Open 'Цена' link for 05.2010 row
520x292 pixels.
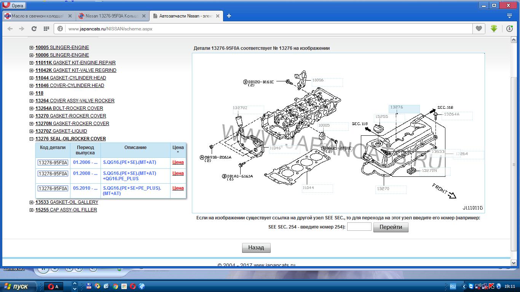pyautogui.click(x=178, y=188)
